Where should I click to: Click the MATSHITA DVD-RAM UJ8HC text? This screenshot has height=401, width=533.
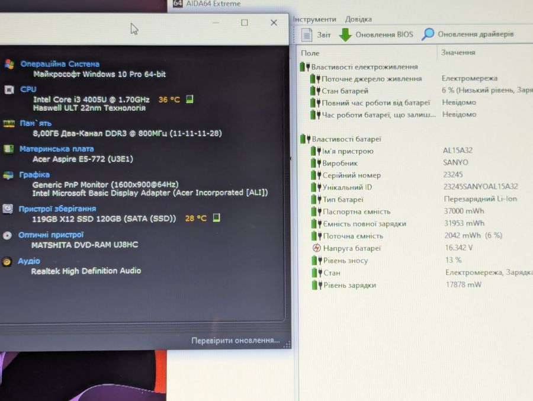tap(85, 245)
